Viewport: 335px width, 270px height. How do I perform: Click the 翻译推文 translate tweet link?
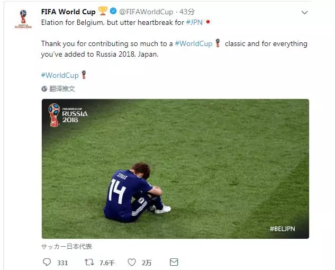(x=62, y=89)
